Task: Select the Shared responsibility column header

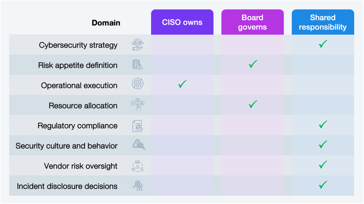Action: point(323,22)
